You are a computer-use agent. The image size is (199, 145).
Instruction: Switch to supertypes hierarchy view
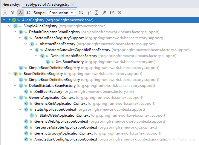(13, 13)
